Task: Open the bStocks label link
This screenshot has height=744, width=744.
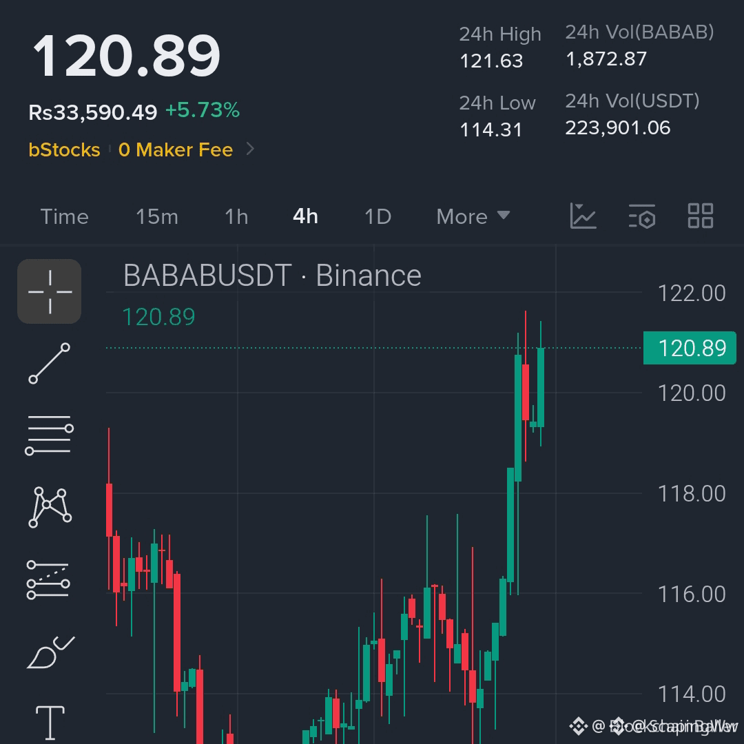Action: point(65,150)
